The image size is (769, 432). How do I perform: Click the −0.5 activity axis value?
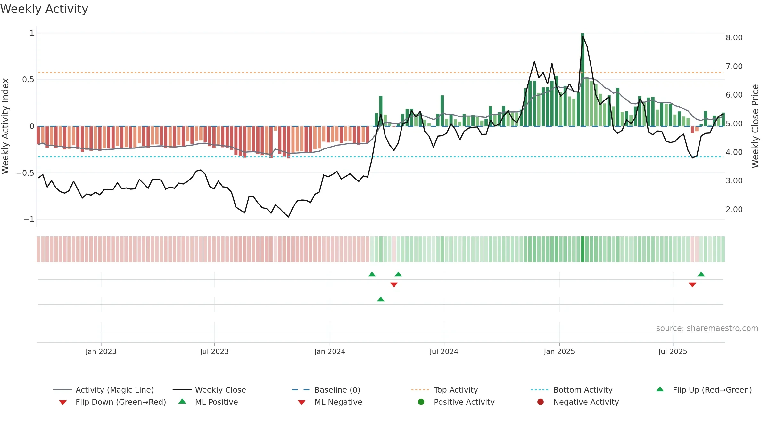25,173
